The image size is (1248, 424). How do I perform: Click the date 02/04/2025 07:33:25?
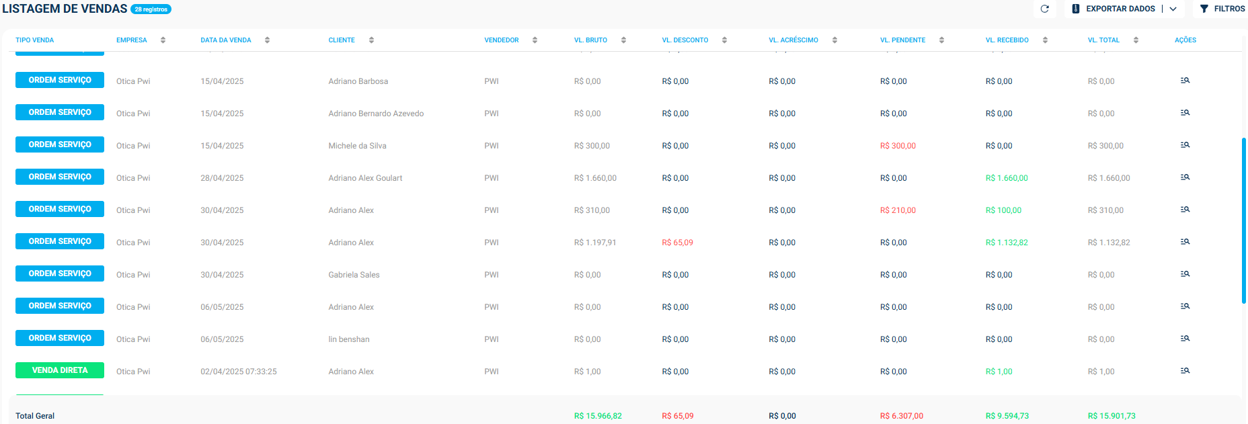(239, 372)
